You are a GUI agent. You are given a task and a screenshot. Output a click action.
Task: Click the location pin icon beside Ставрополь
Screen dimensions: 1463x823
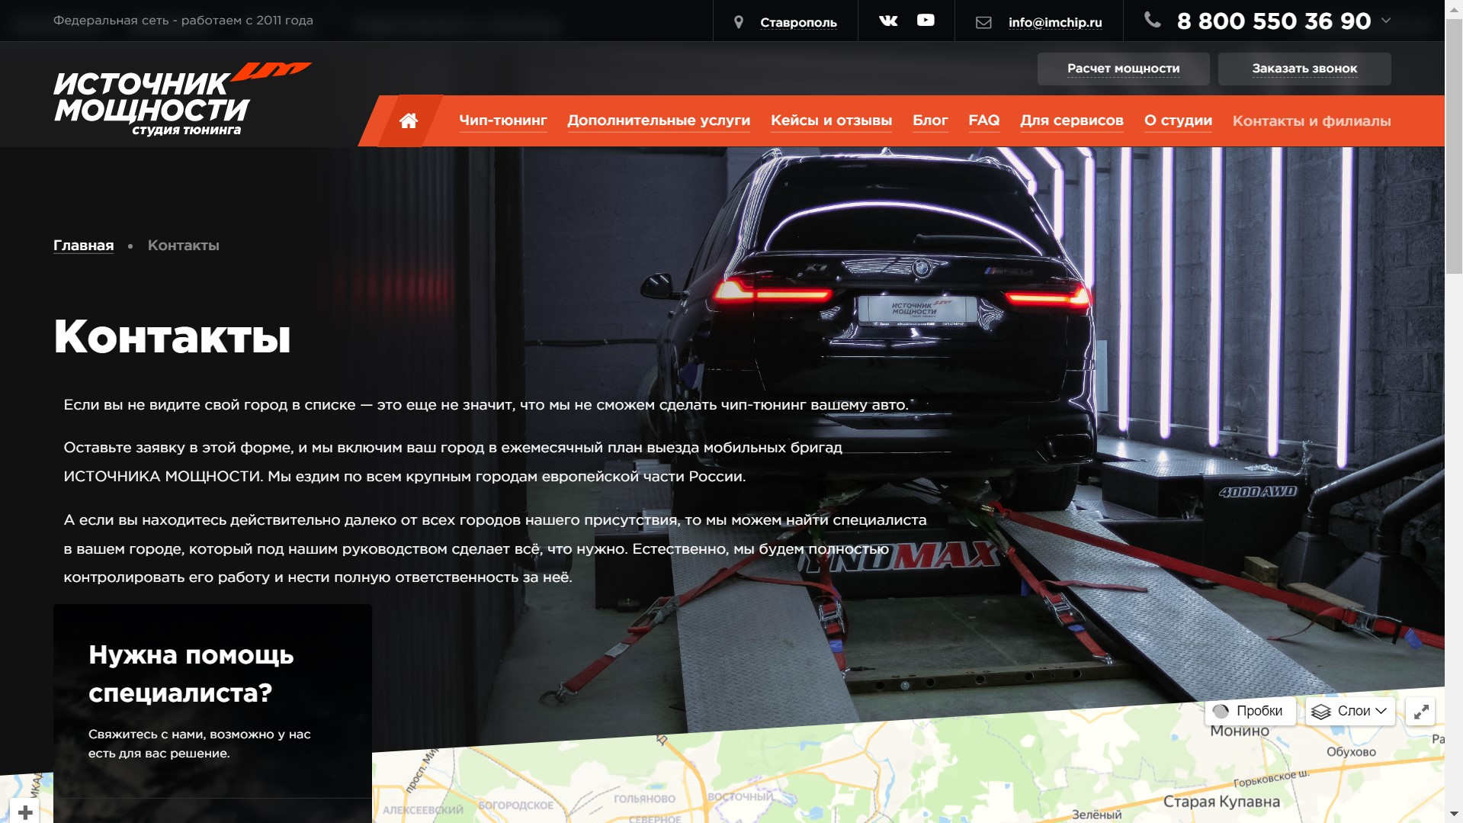coord(738,22)
